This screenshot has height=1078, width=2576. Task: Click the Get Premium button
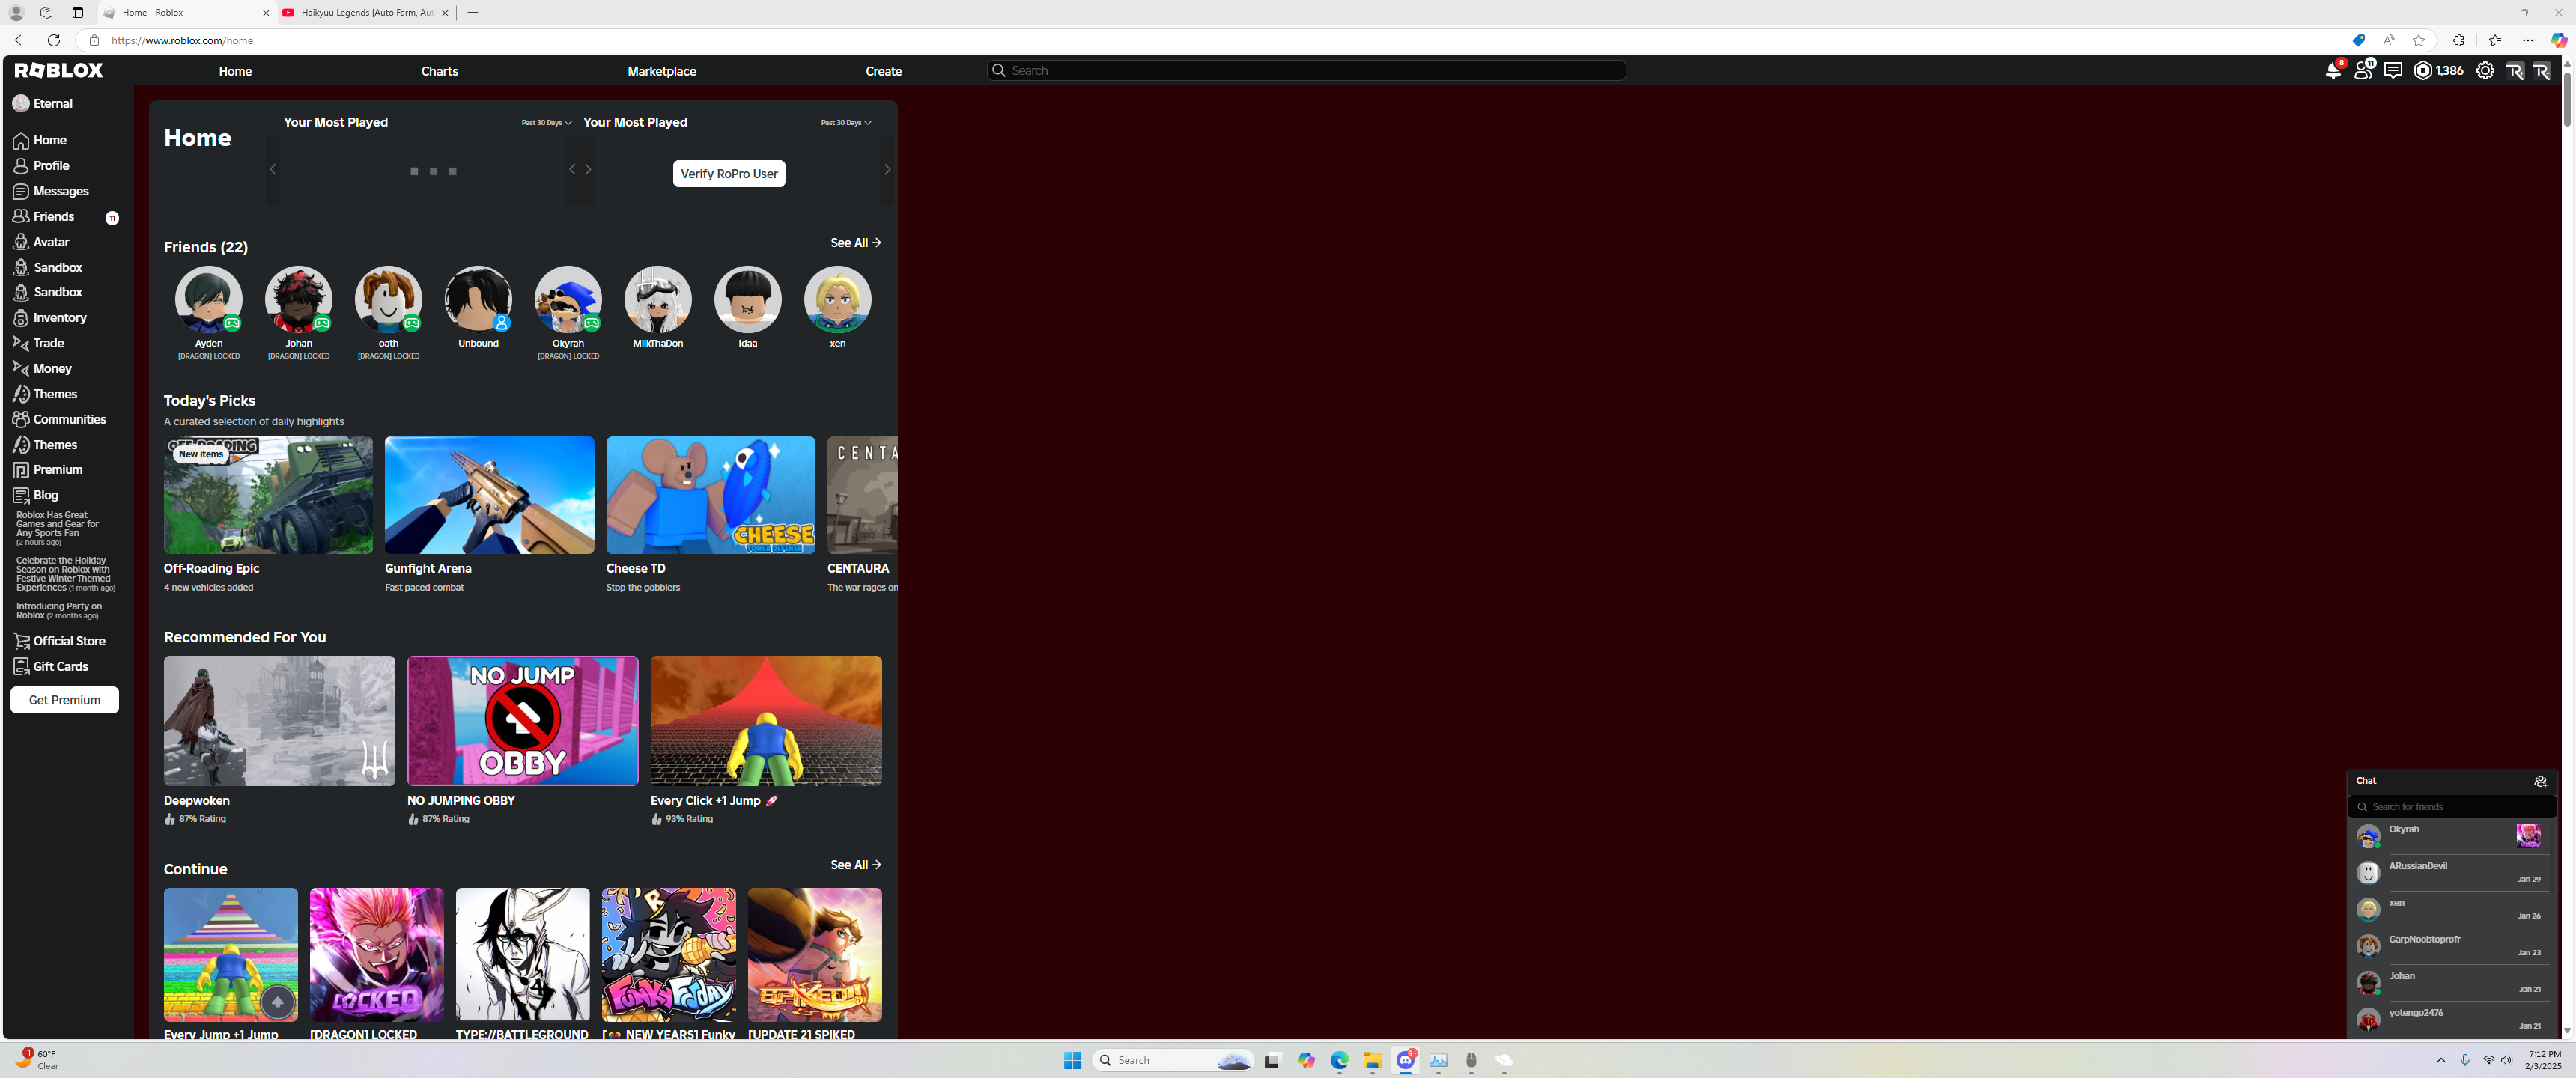65,700
